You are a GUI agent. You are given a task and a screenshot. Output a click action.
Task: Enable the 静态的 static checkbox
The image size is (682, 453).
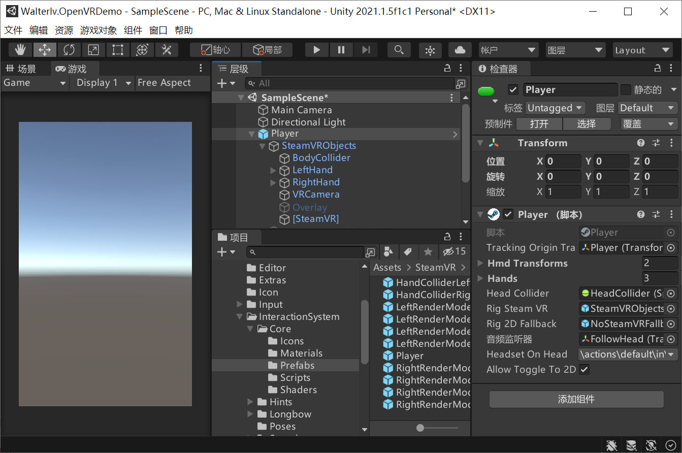coord(626,90)
